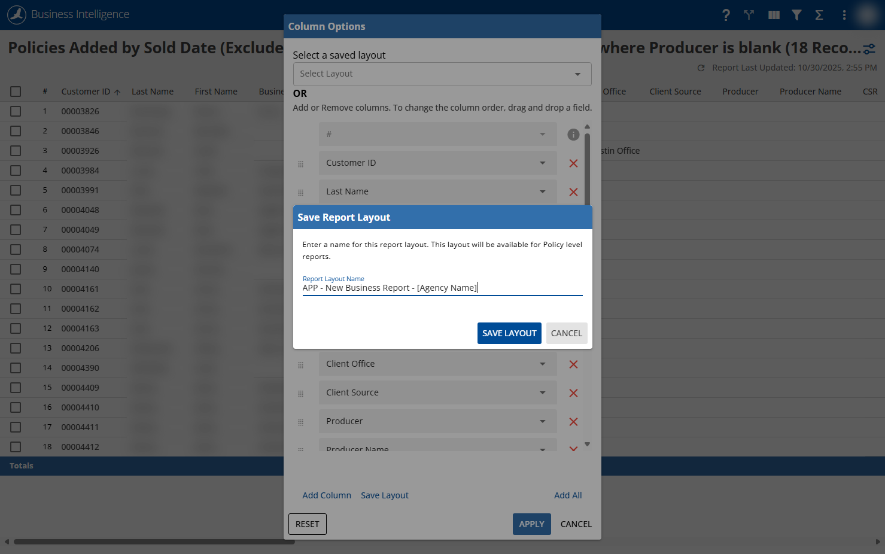Open the filter funnel icon
Image resolution: width=885 pixels, height=554 pixels.
click(x=796, y=15)
